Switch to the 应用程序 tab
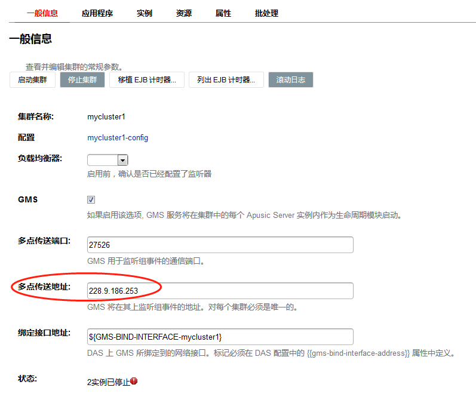The image size is (476, 400). [x=97, y=13]
